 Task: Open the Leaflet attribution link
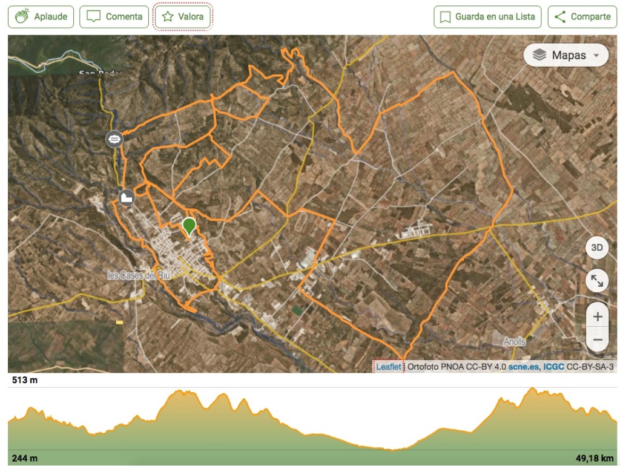click(x=388, y=367)
